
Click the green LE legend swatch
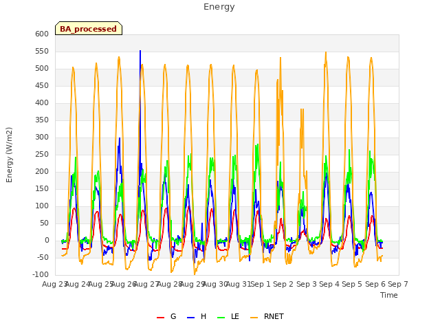click(x=221, y=318)
